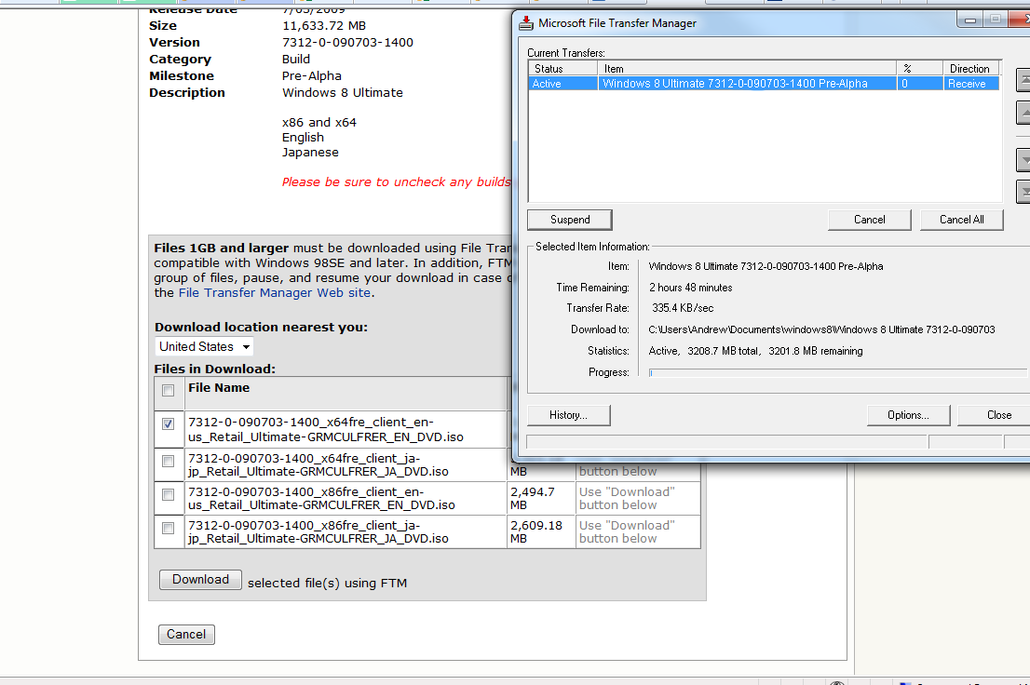Click the x86fre ja-jp ISO file name
This screenshot has height=685, width=1030.
click(318, 532)
